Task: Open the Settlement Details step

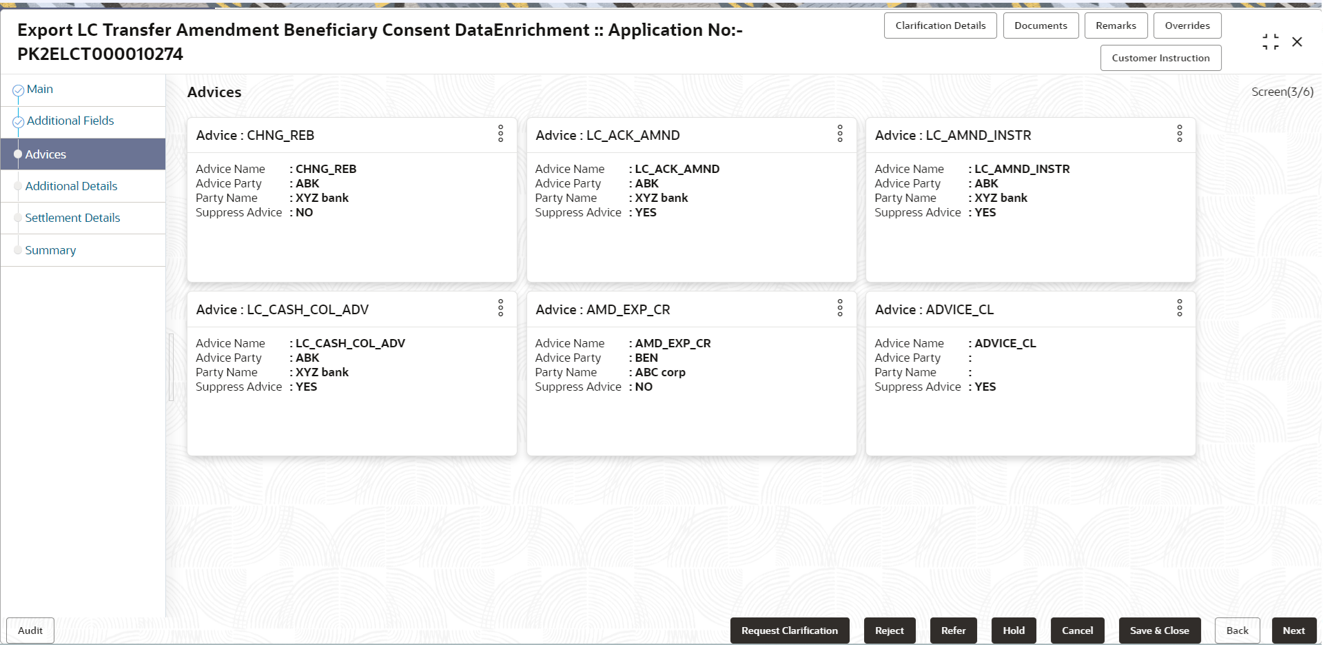Action: [72, 218]
